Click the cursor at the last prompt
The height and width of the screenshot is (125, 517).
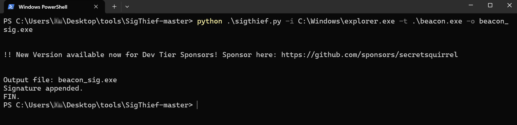pos(197,105)
